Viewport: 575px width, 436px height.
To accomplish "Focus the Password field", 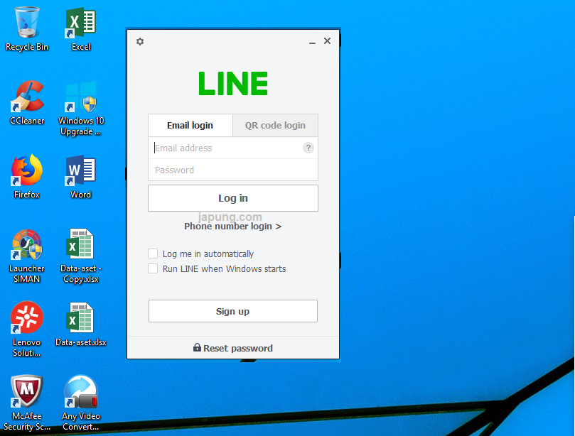I will 233,170.
